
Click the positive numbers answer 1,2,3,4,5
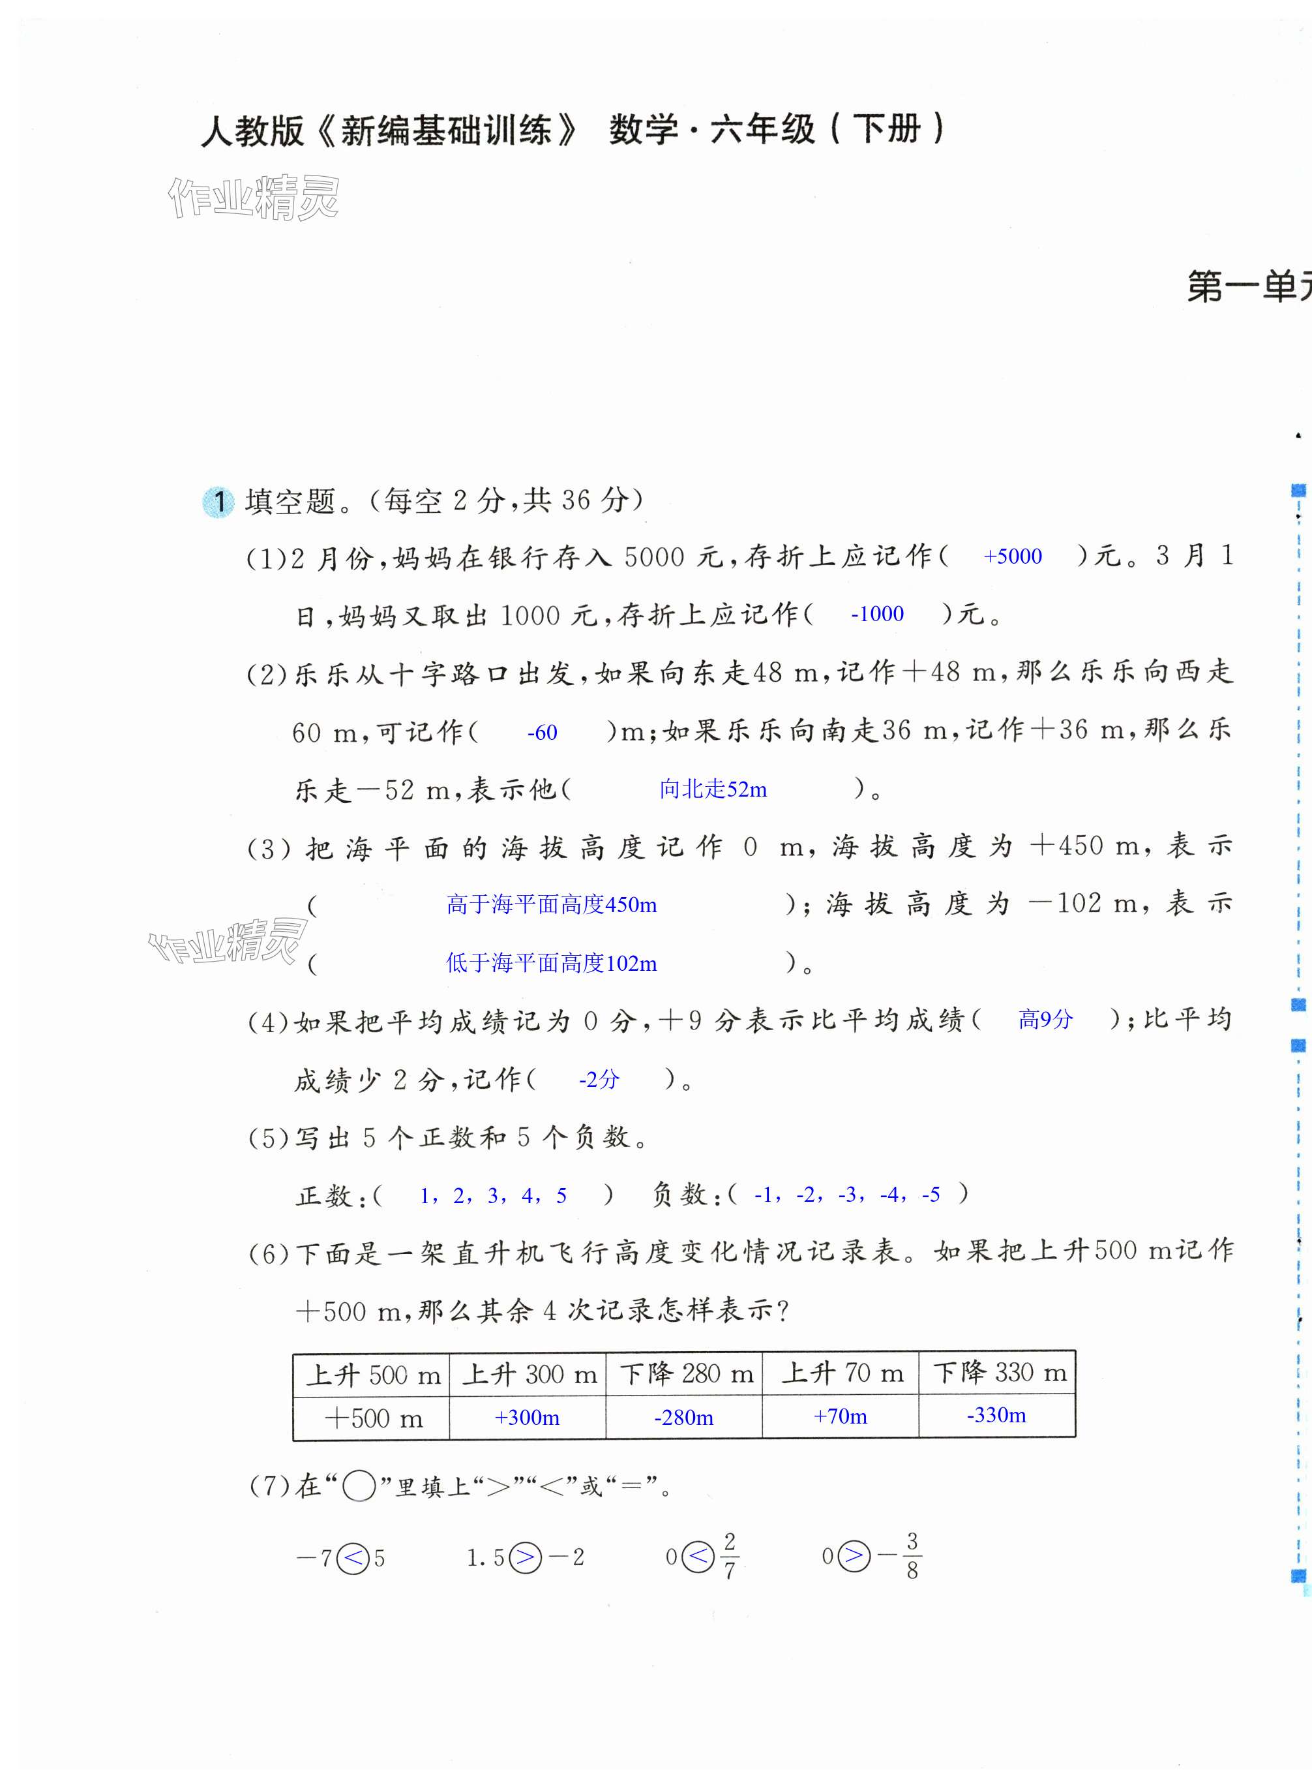(493, 1196)
